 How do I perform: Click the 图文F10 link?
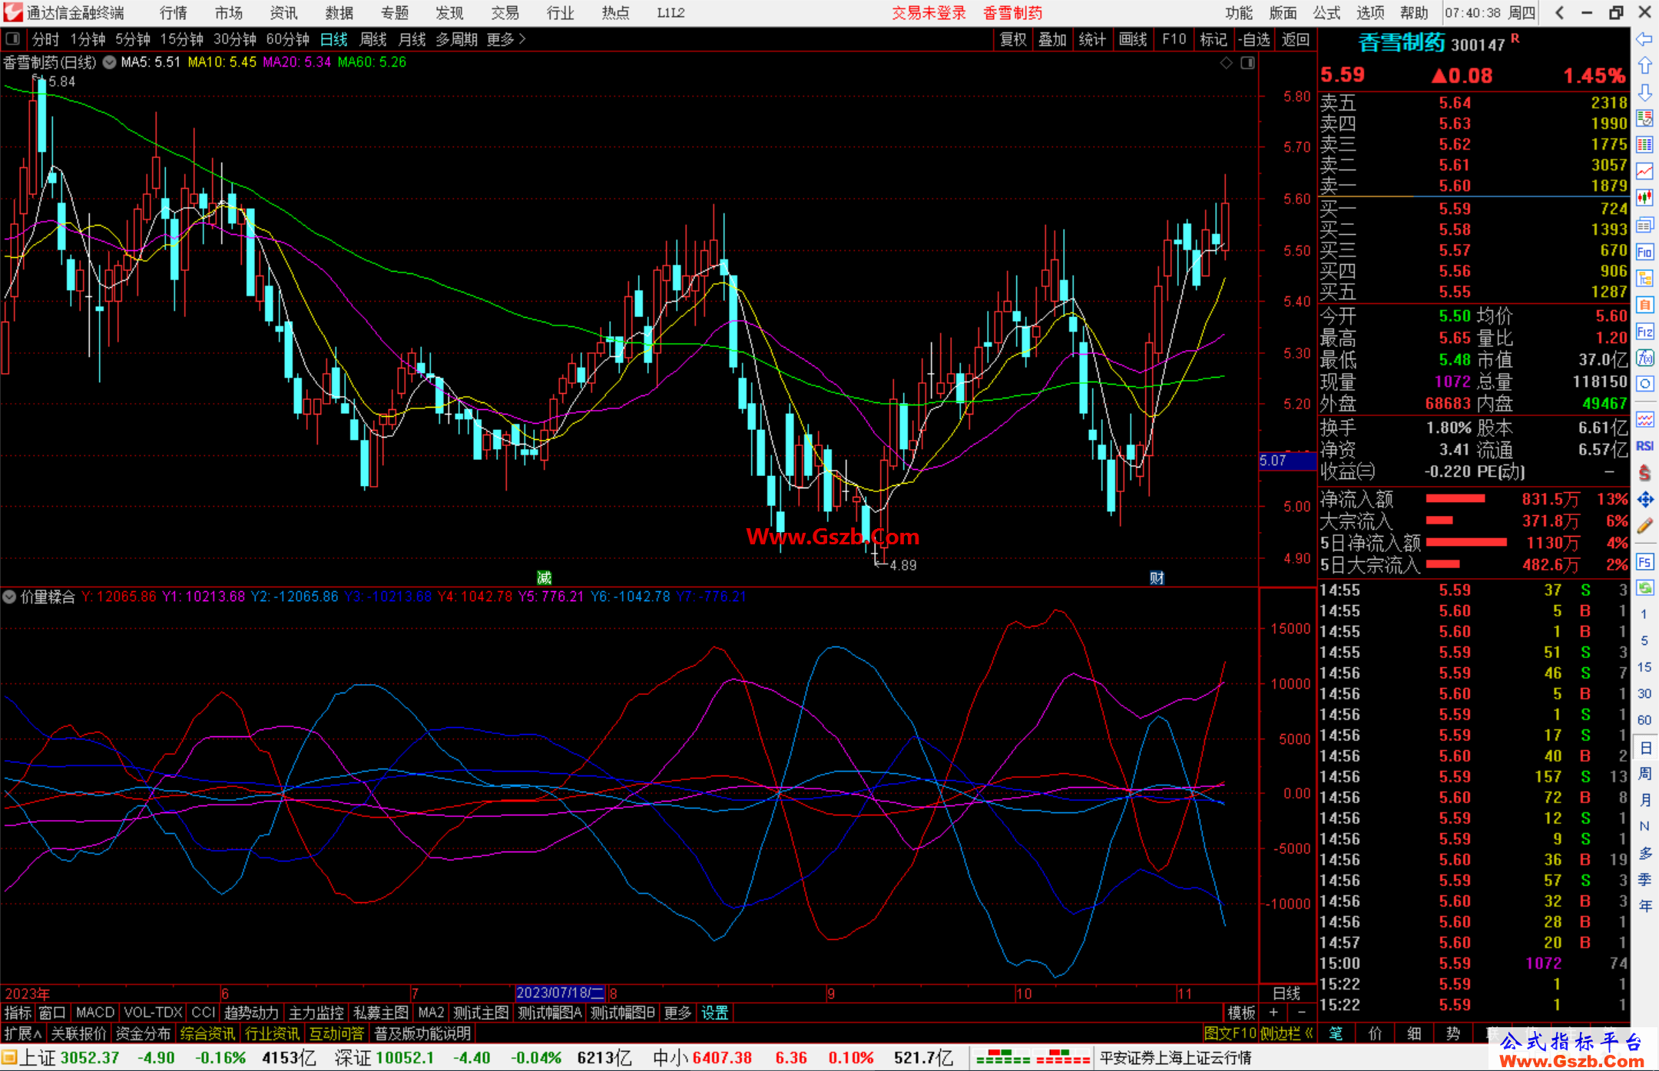tap(1230, 1033)
